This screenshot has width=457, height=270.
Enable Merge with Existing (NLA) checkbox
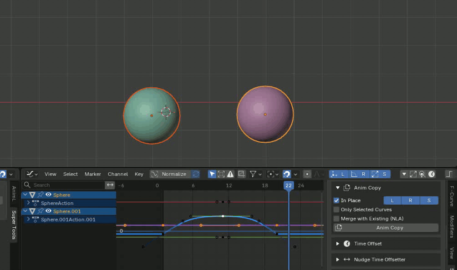click(336, 219)
